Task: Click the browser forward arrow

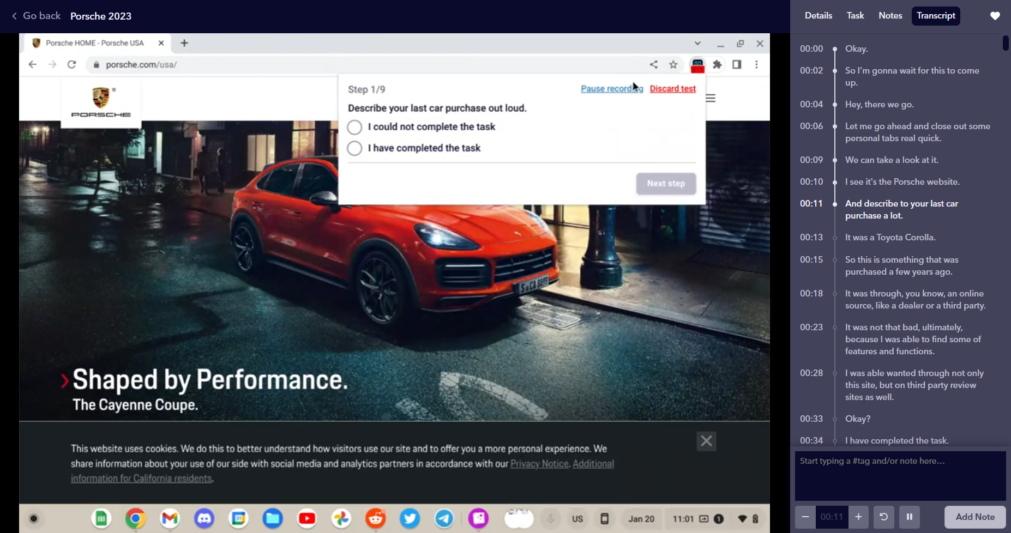Action: click(52, 64)
